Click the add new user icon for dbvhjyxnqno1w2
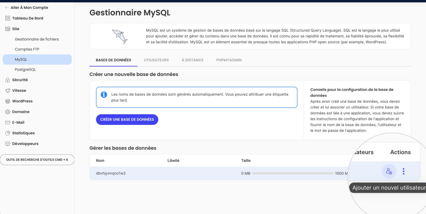 coord(389,171)
